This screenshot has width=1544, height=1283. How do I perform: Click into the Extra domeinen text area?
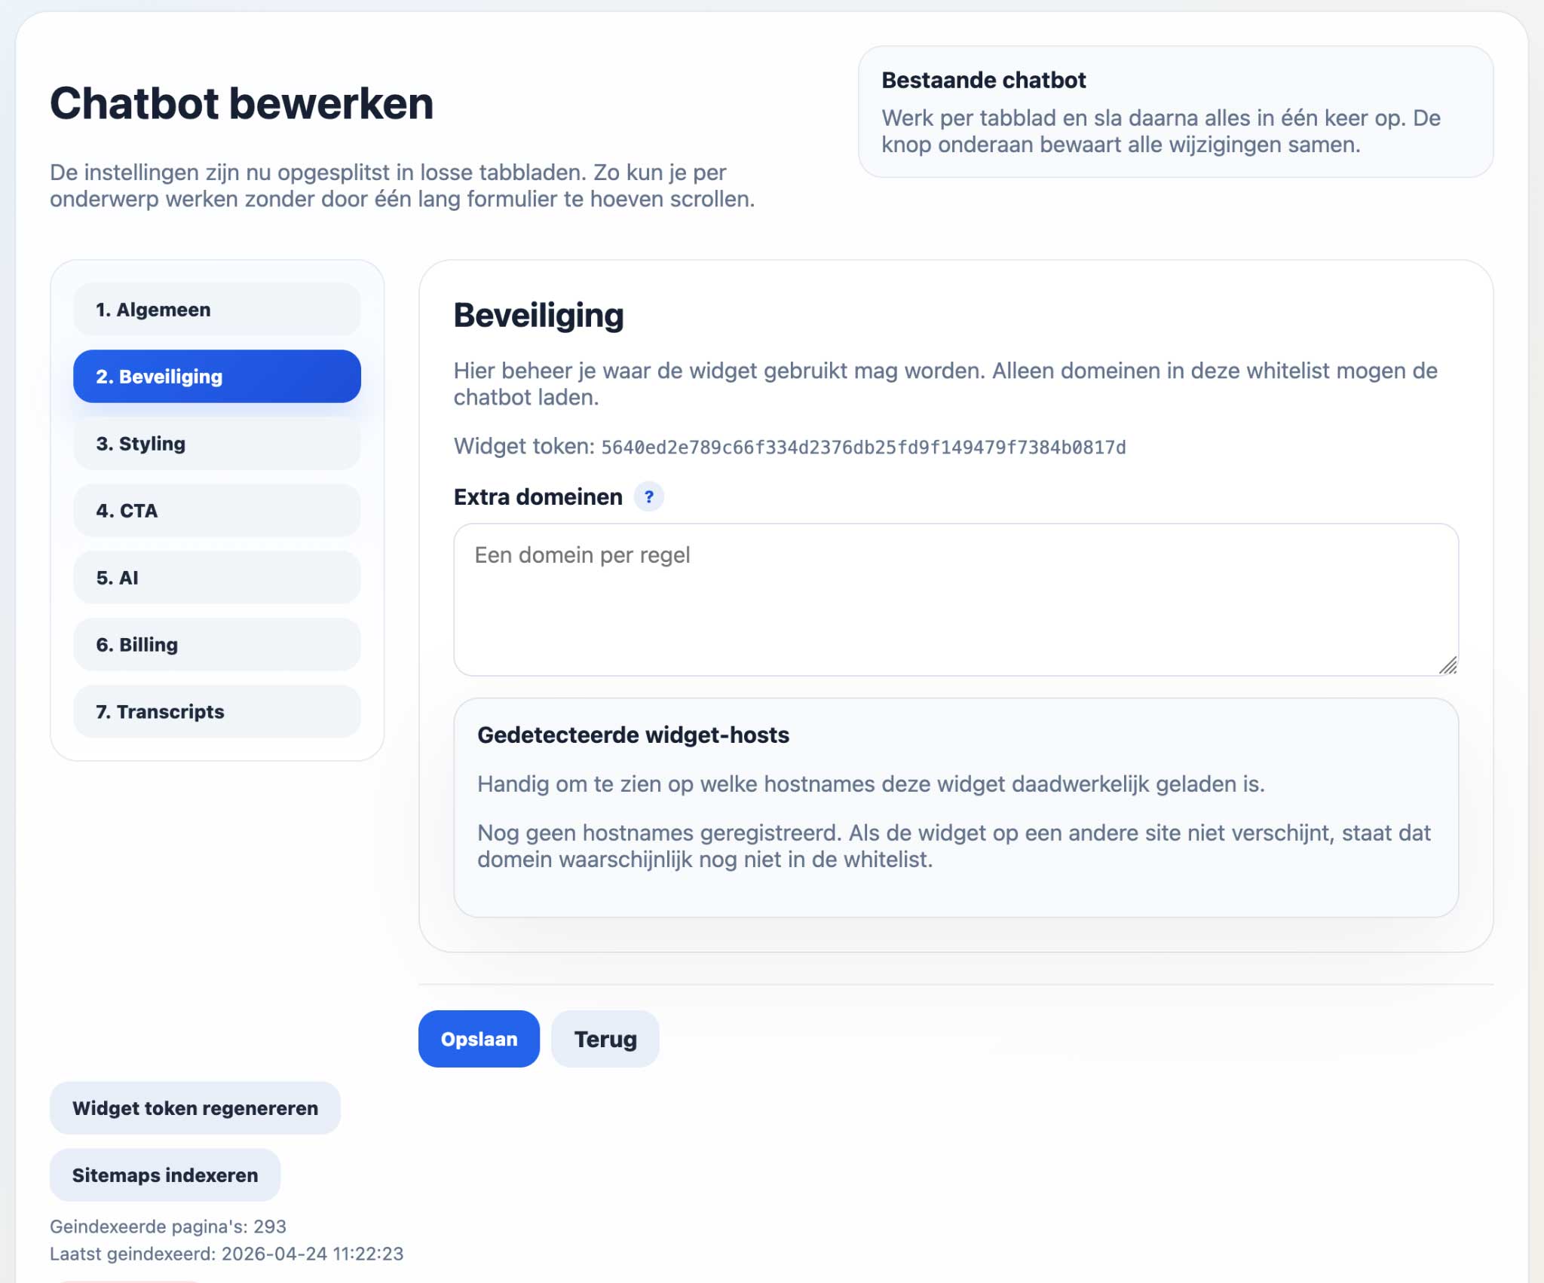(954, 599)
